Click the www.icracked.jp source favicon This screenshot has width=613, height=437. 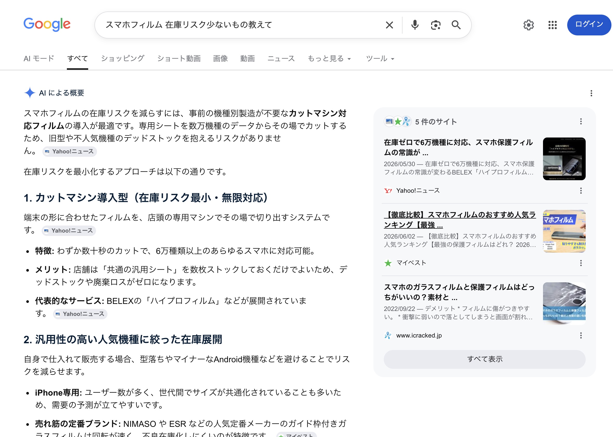[x=388, y=335]
